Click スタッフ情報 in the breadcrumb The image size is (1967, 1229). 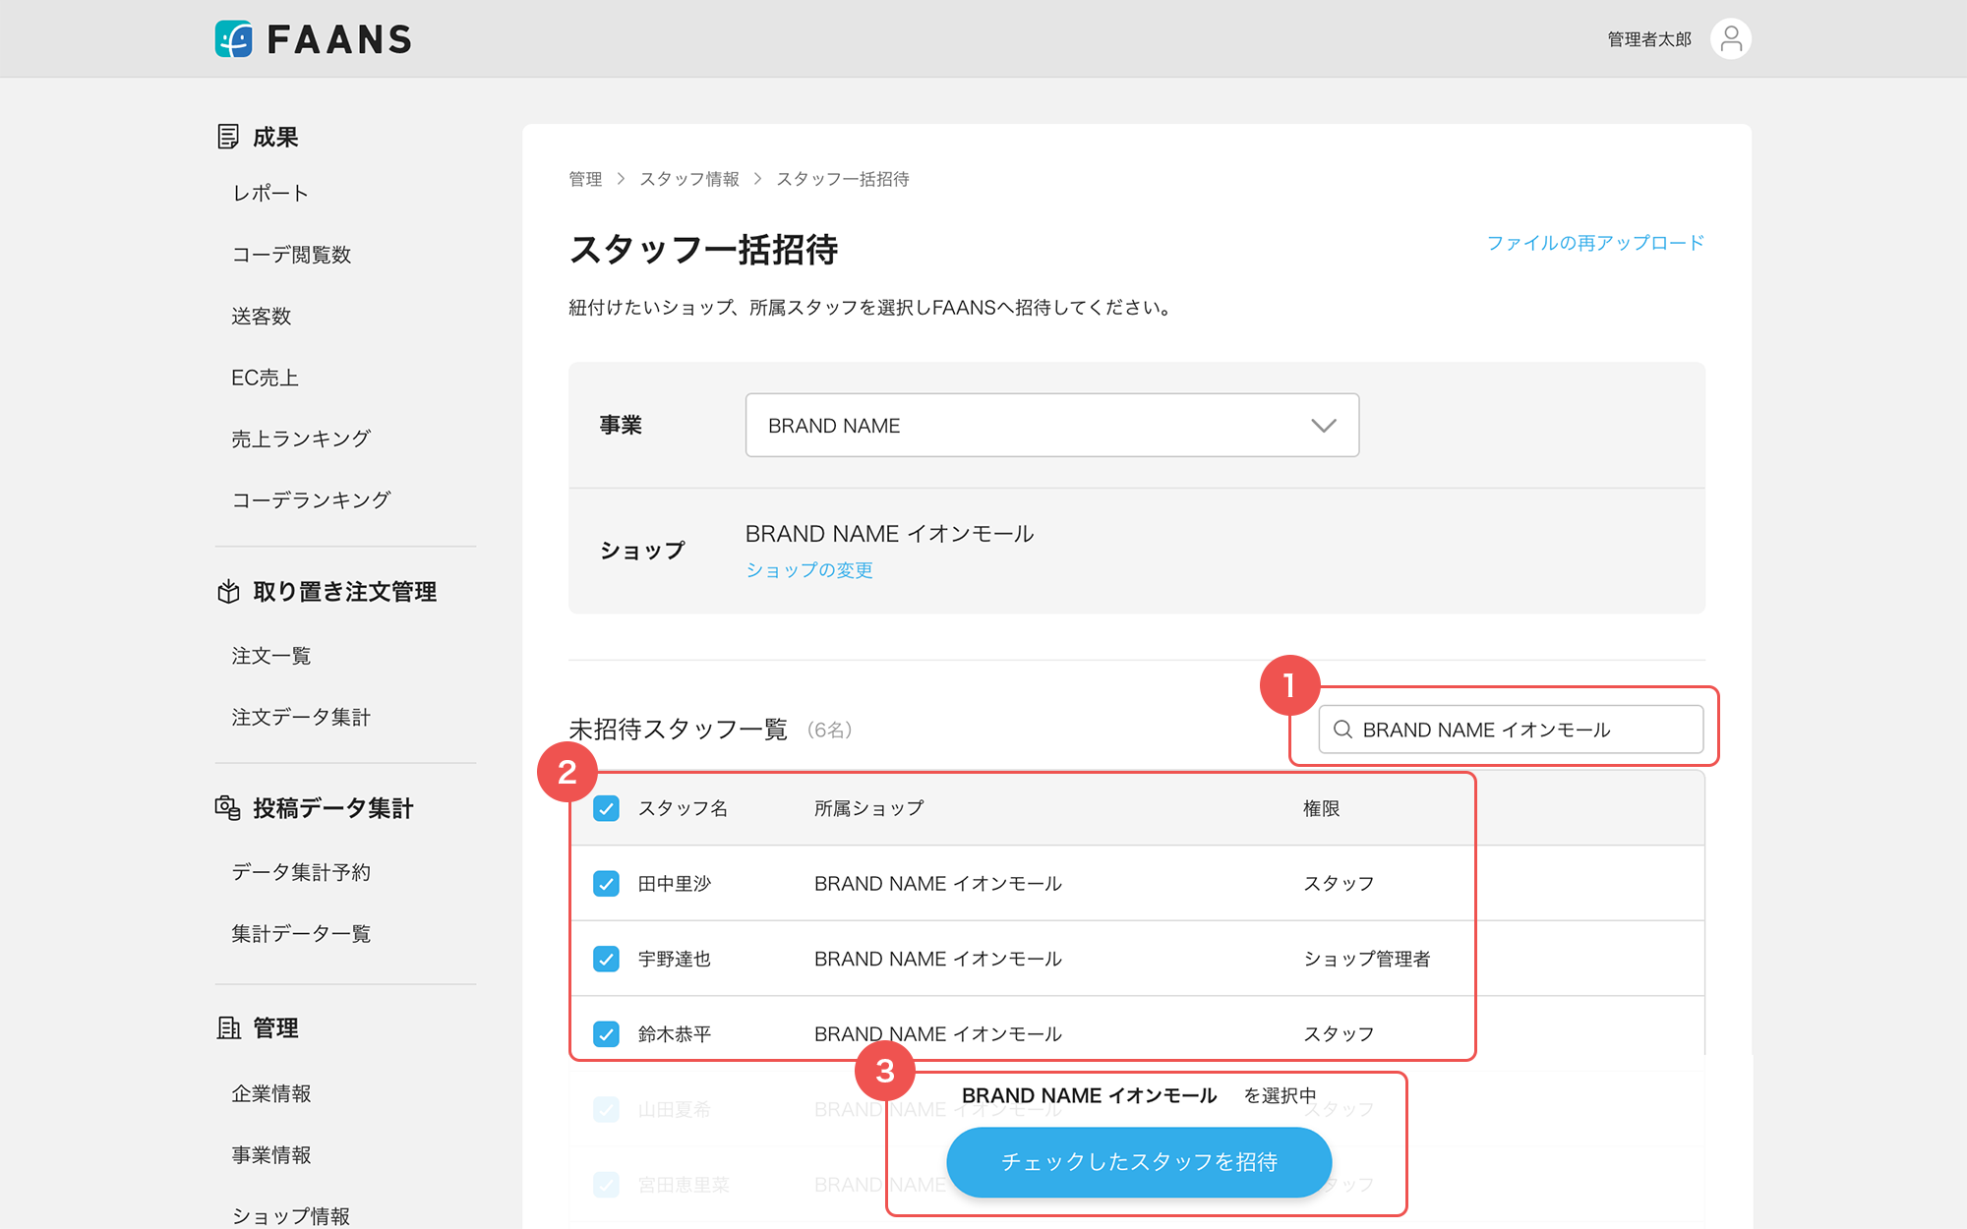tap(688, 179)
